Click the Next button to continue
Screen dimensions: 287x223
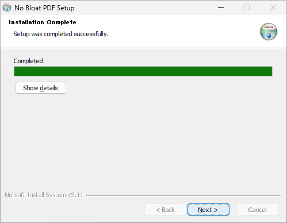pyautogui.click(x=208, y=210)
